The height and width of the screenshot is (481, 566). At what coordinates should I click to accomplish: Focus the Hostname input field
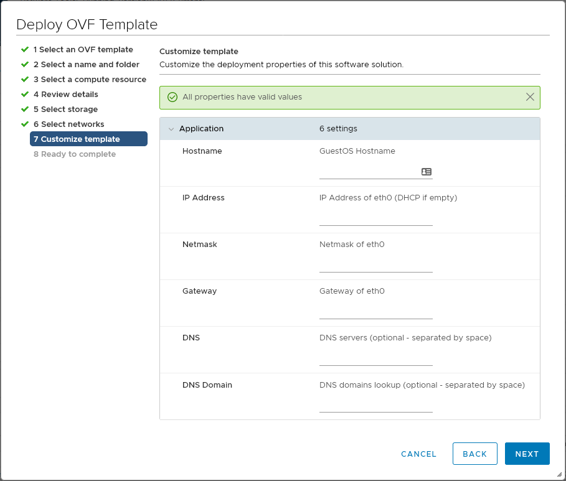pos(375,172)
